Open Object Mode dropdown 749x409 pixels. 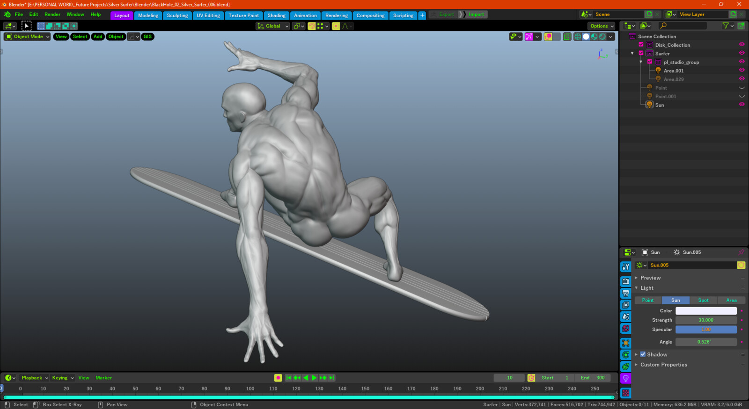point(27,36)
